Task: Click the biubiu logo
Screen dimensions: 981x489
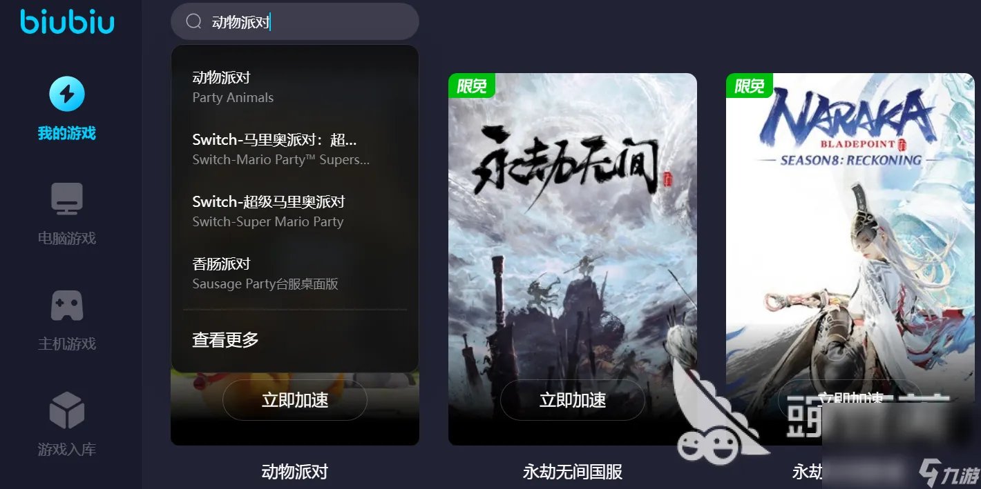Action: pyautogui.click(x=67, y=21)
